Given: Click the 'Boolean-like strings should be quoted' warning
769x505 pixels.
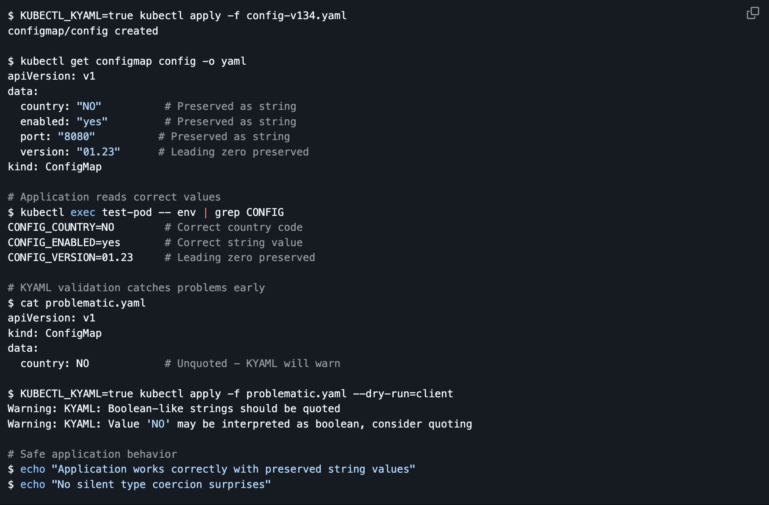Looking at the screenshot, I should coord(224,409).
